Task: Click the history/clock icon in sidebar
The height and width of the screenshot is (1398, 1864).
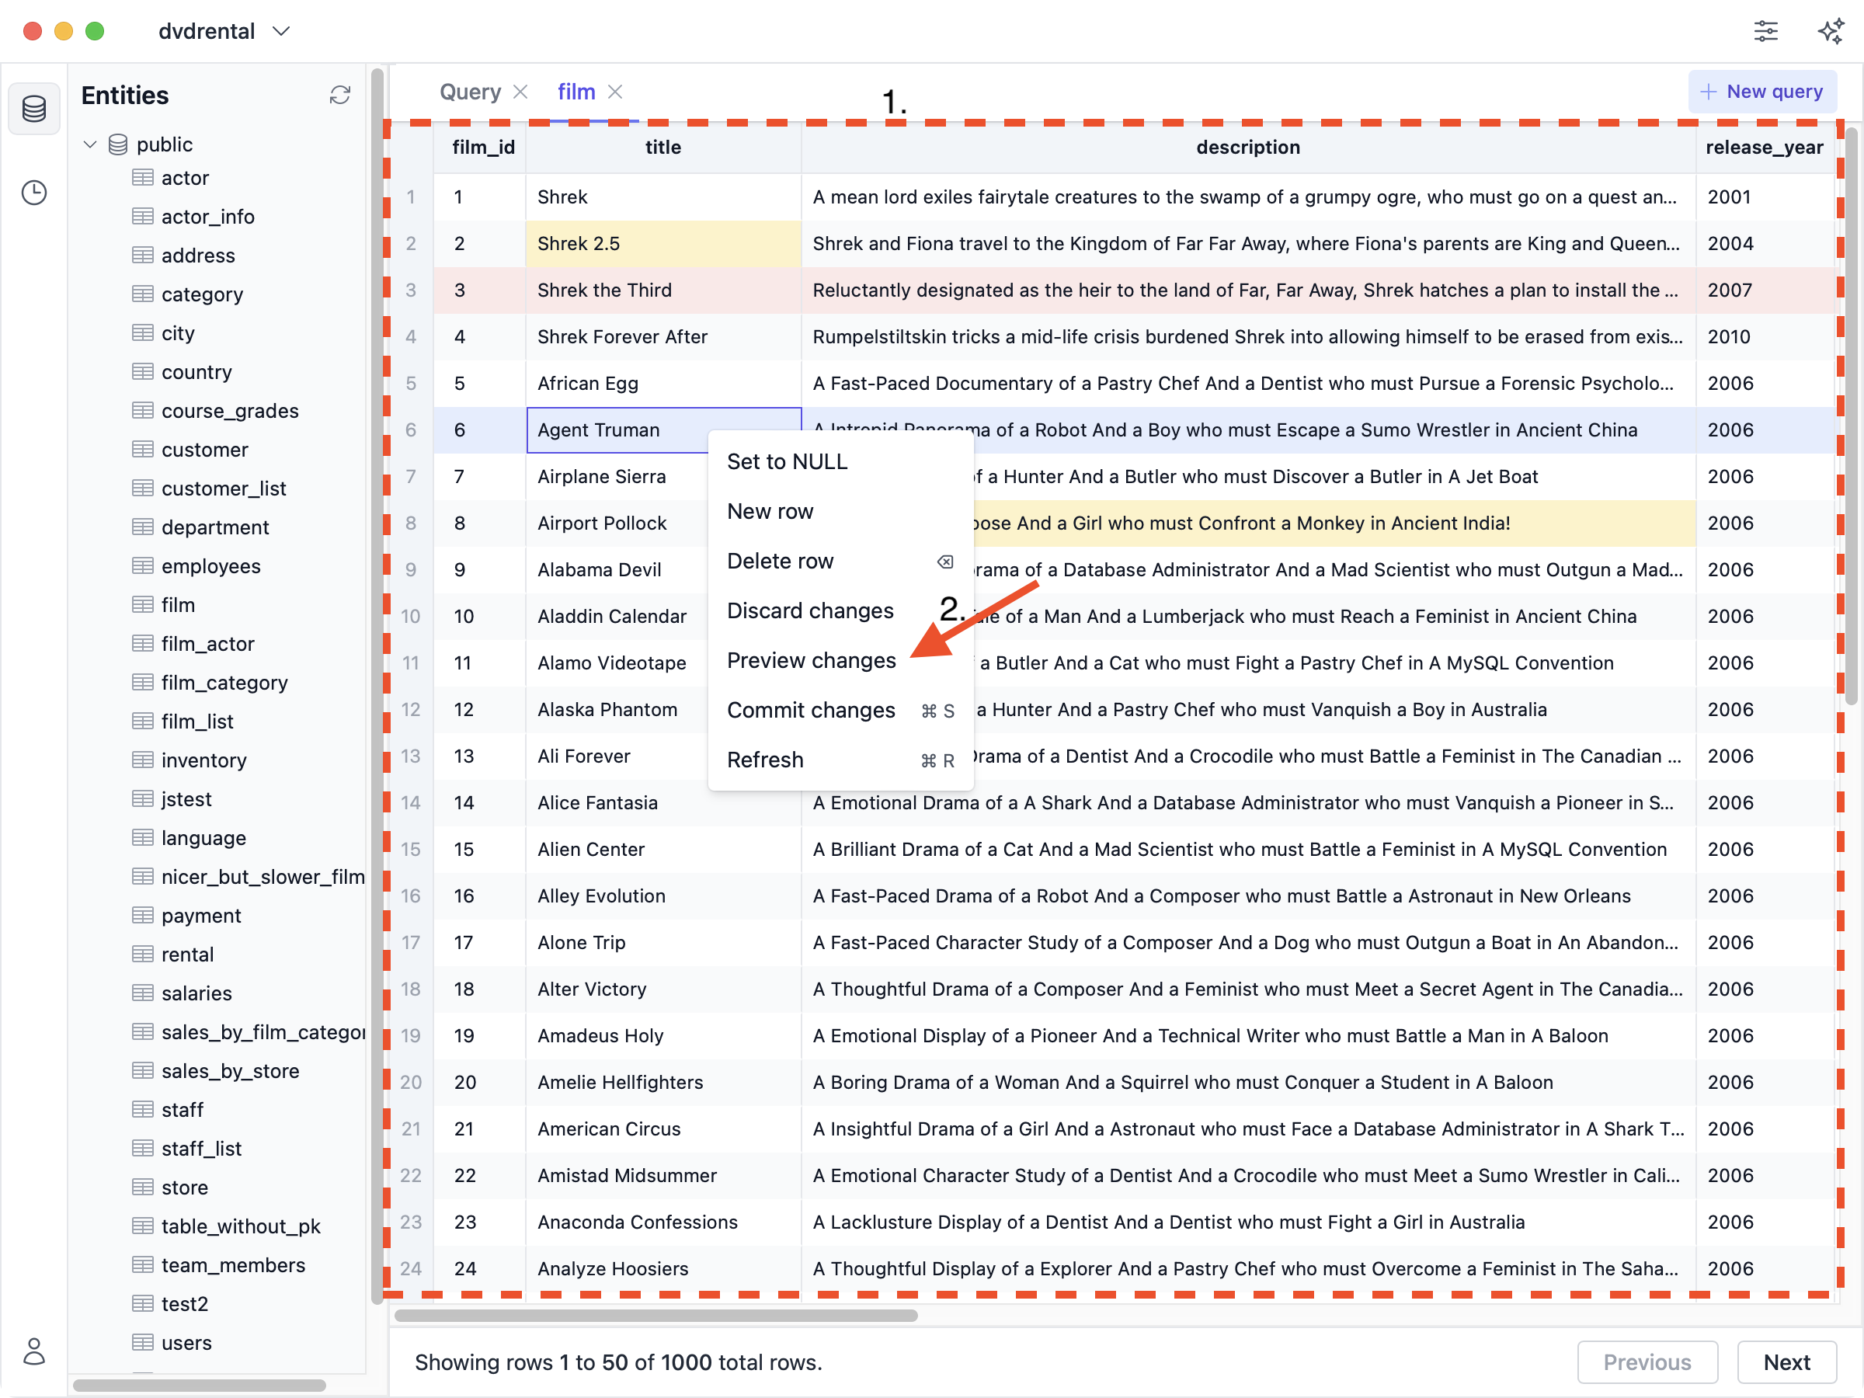Action: click(35, 191)
